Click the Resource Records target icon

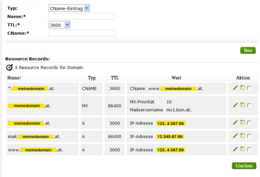(x=9, y=67)
